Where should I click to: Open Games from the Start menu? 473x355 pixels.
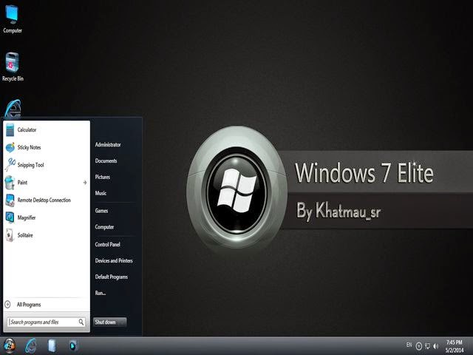click(x=101, y=211)
